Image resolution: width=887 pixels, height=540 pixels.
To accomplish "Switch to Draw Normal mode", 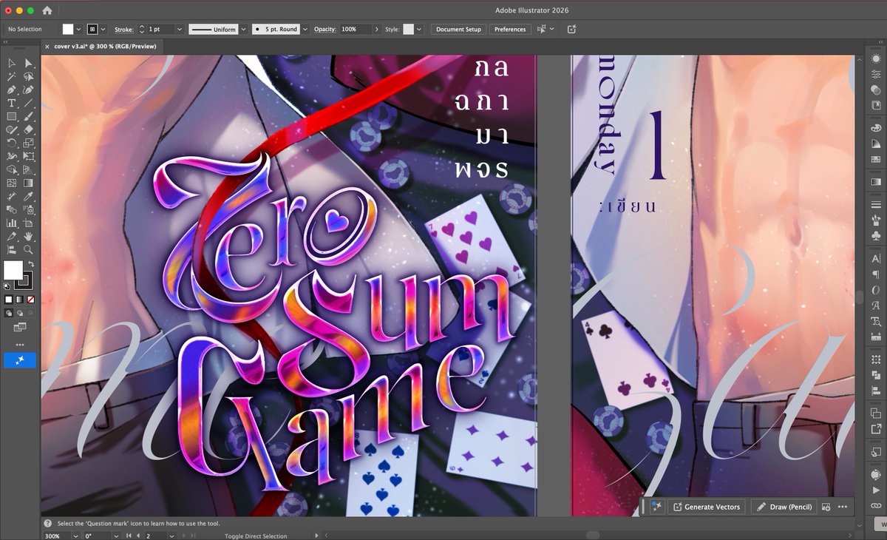I will 8,312.
